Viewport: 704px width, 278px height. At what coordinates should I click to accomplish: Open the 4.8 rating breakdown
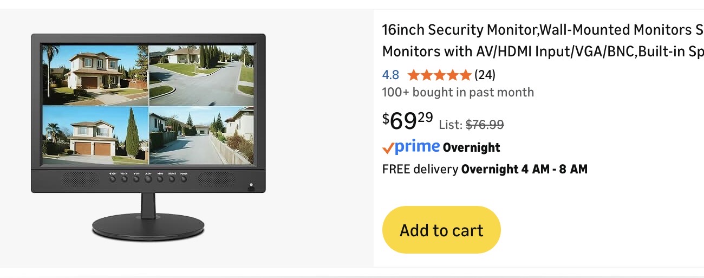pos(390,75)
